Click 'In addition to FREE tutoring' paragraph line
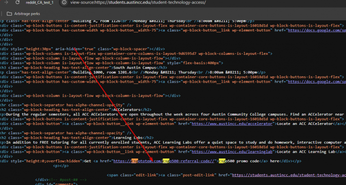The image size is (346, 185). point(173,142)
